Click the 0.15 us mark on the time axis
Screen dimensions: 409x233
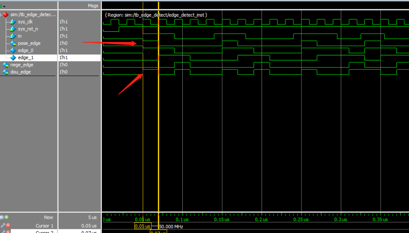pos(222,219)
